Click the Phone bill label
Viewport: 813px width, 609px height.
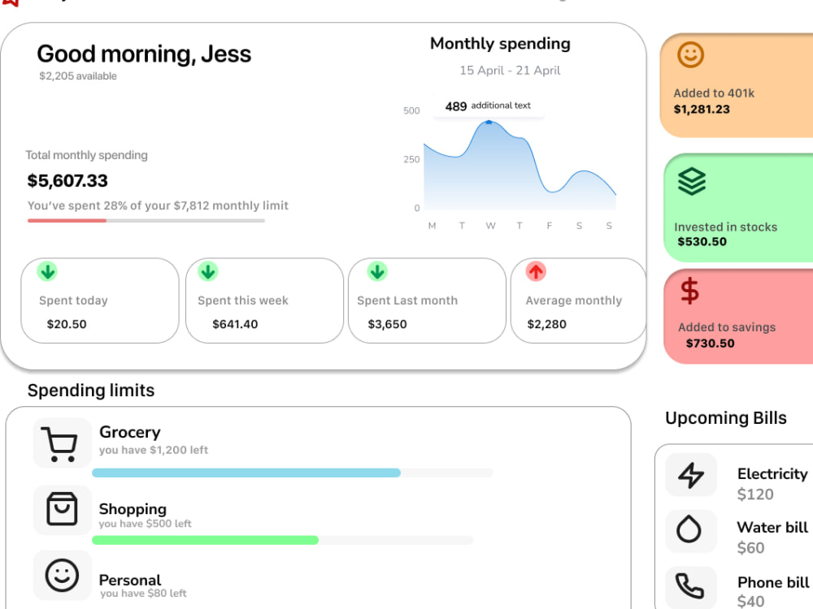pos(773,582)
